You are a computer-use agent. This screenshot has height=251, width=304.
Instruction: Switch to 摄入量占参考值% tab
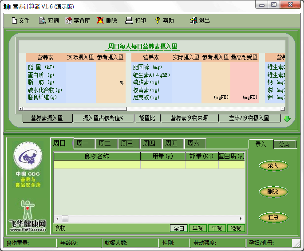(103, 118)
